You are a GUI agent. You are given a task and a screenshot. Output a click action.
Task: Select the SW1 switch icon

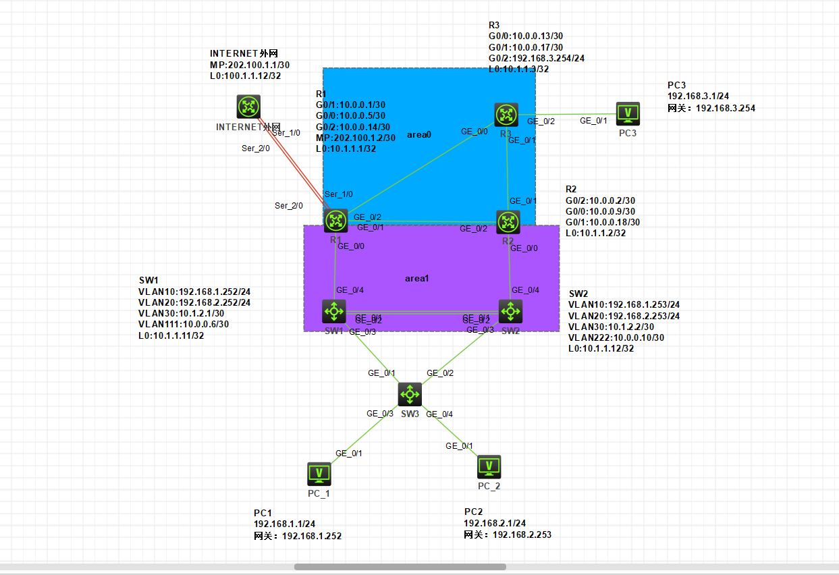(x=334, y=312)
